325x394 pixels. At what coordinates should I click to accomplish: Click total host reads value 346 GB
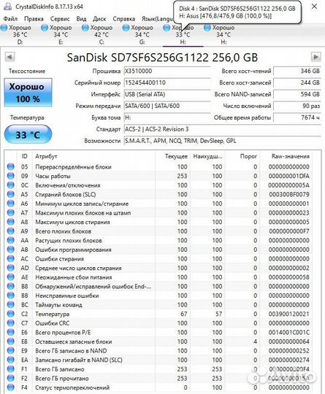point(297,71)
